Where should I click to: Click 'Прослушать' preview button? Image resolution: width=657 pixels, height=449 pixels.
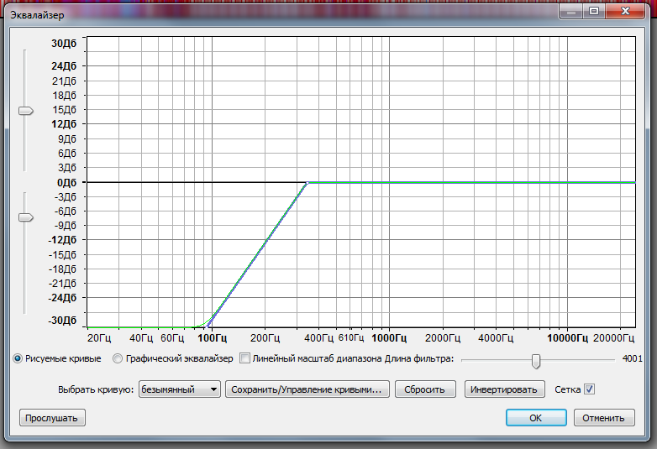point(52,418)
